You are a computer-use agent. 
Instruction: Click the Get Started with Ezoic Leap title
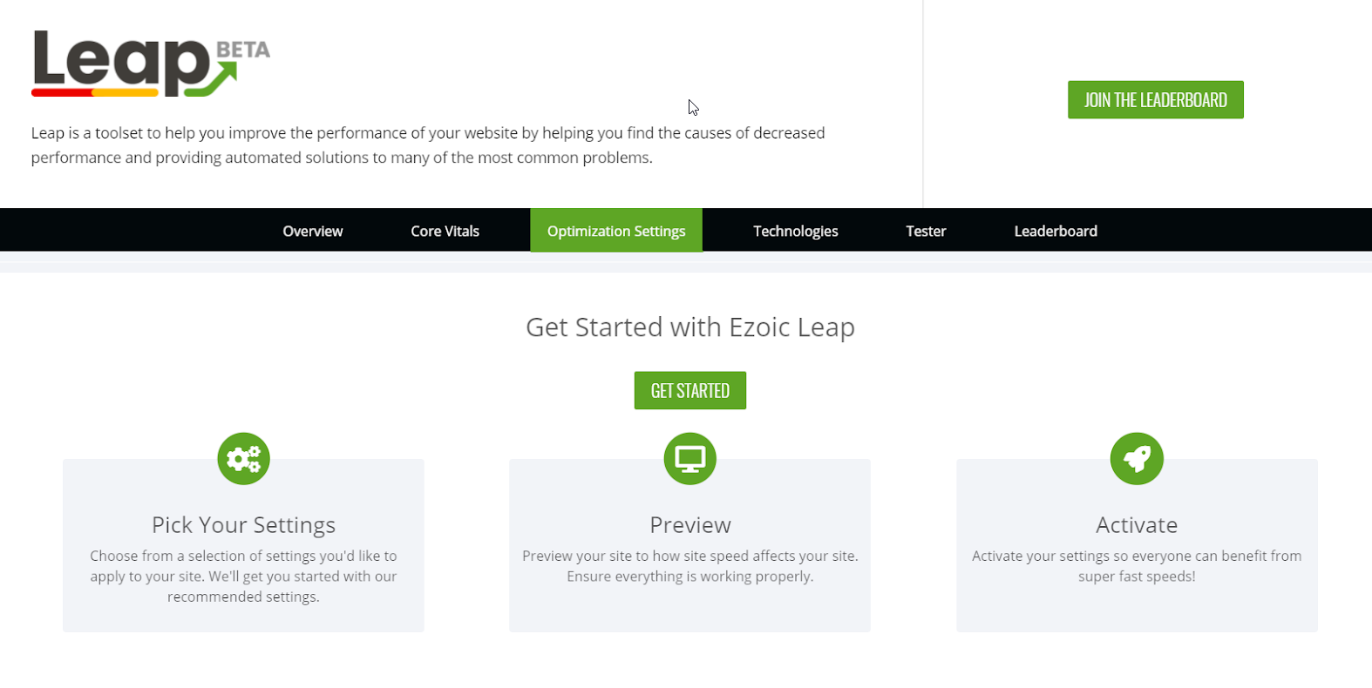(689, 327)
